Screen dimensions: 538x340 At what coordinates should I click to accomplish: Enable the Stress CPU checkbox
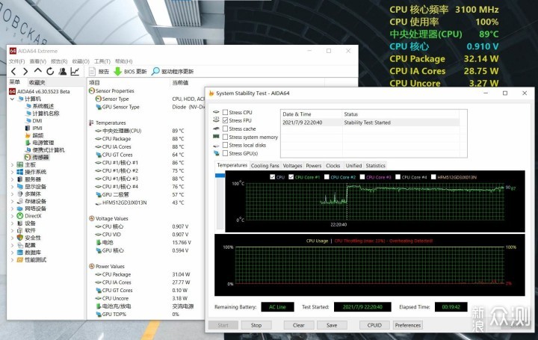pos(226,112)
